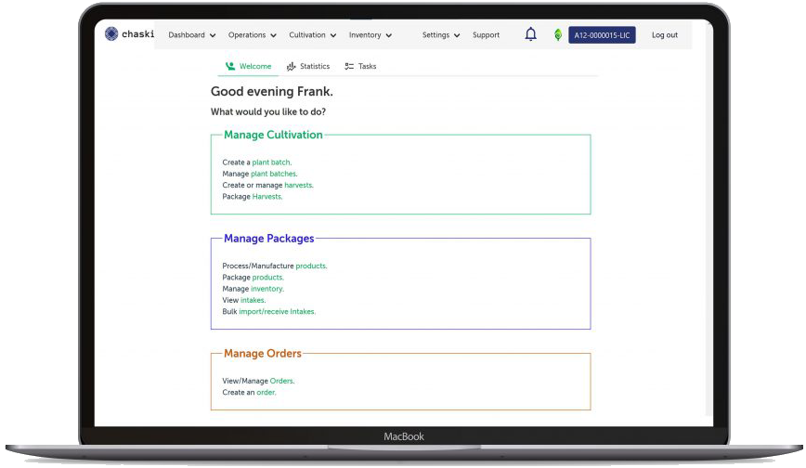Expand the Dashboard dropdown menu

[191, 35]
